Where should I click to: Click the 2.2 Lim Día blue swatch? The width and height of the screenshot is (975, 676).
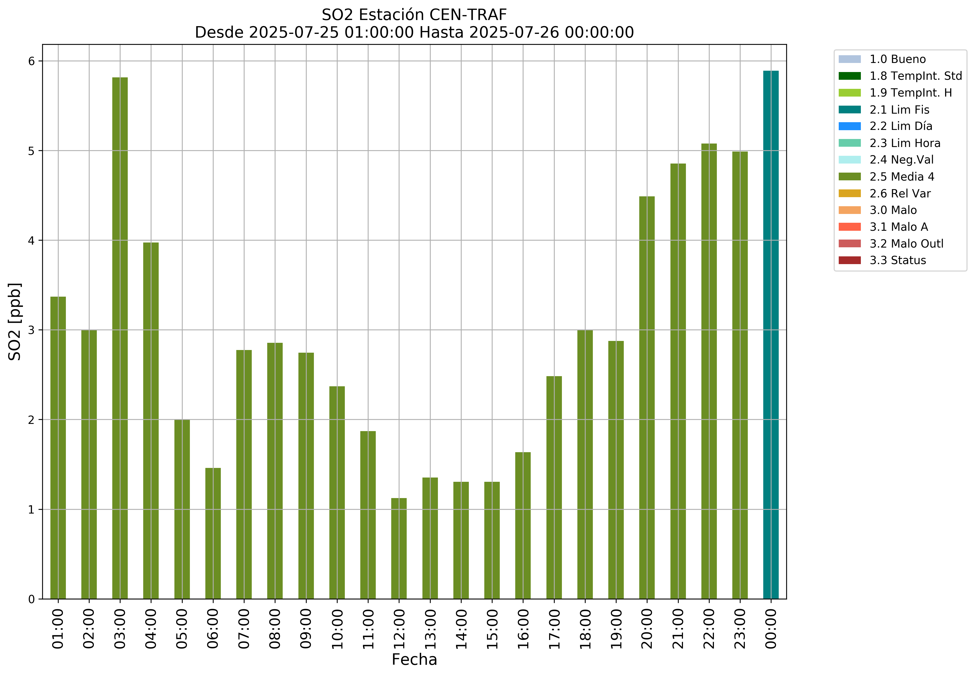point(849,126)
